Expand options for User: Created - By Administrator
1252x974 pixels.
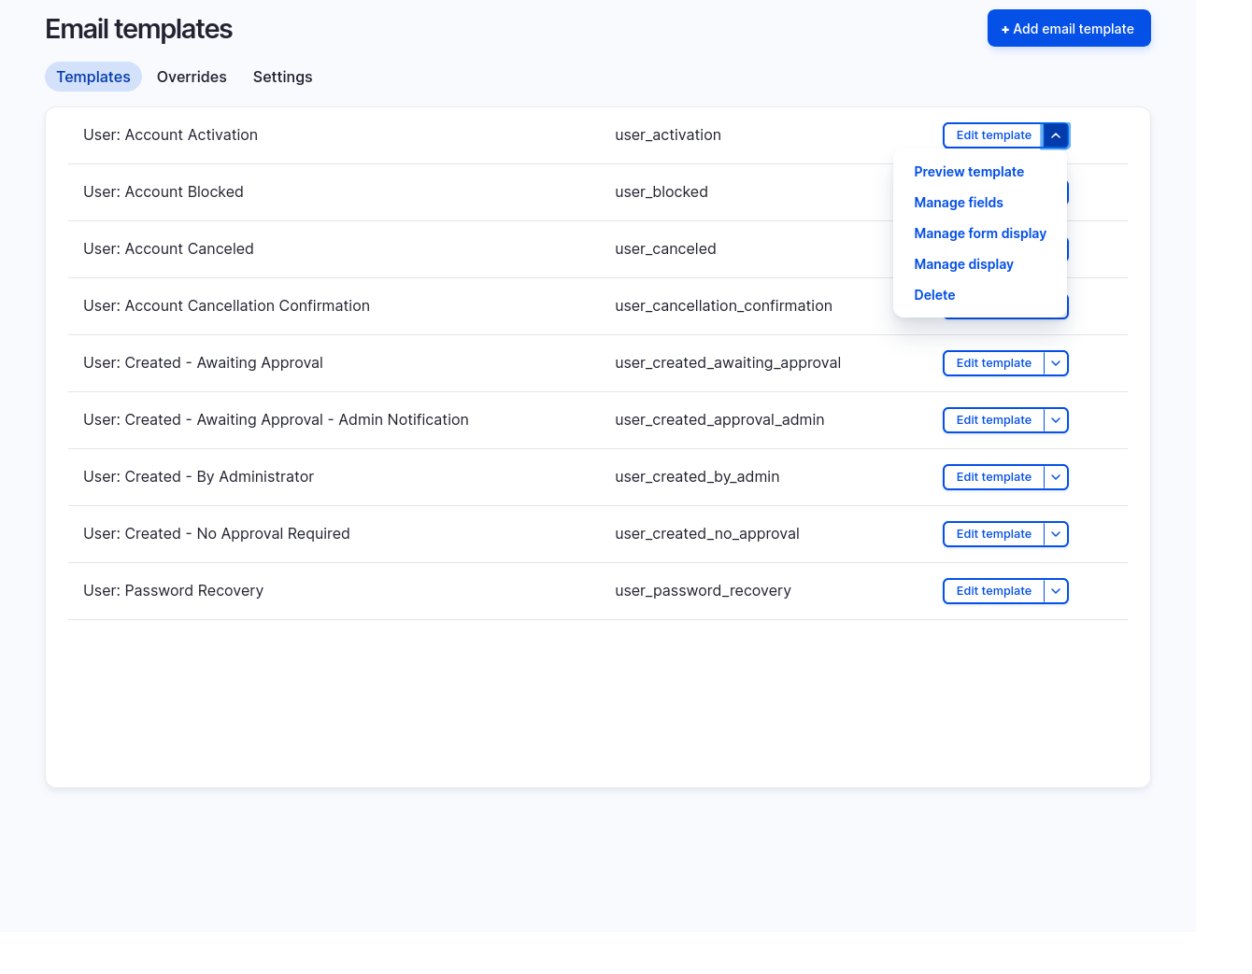click(x=1056, y=477)
